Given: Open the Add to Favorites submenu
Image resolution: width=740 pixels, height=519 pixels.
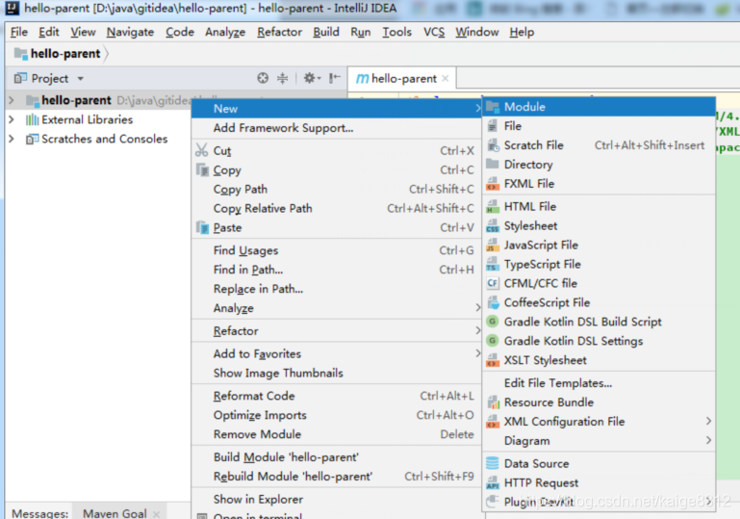Looking at the screenshot, I should click(337, 353).
